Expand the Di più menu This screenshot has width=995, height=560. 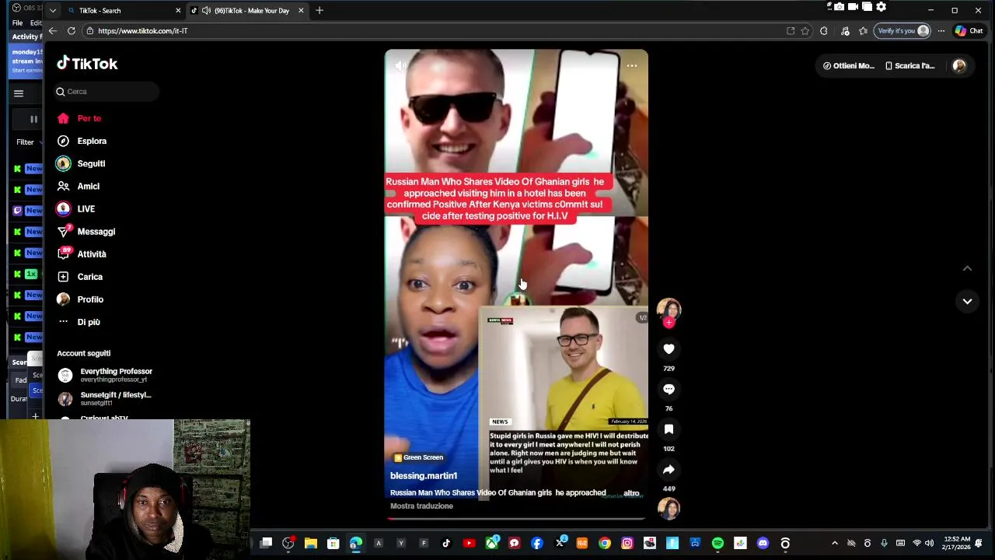[x=79, y=321]
